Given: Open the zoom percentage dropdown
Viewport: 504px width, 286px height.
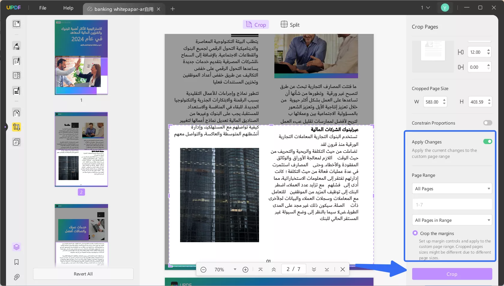Looking at the screenshot, I should (x=235, y=269).
